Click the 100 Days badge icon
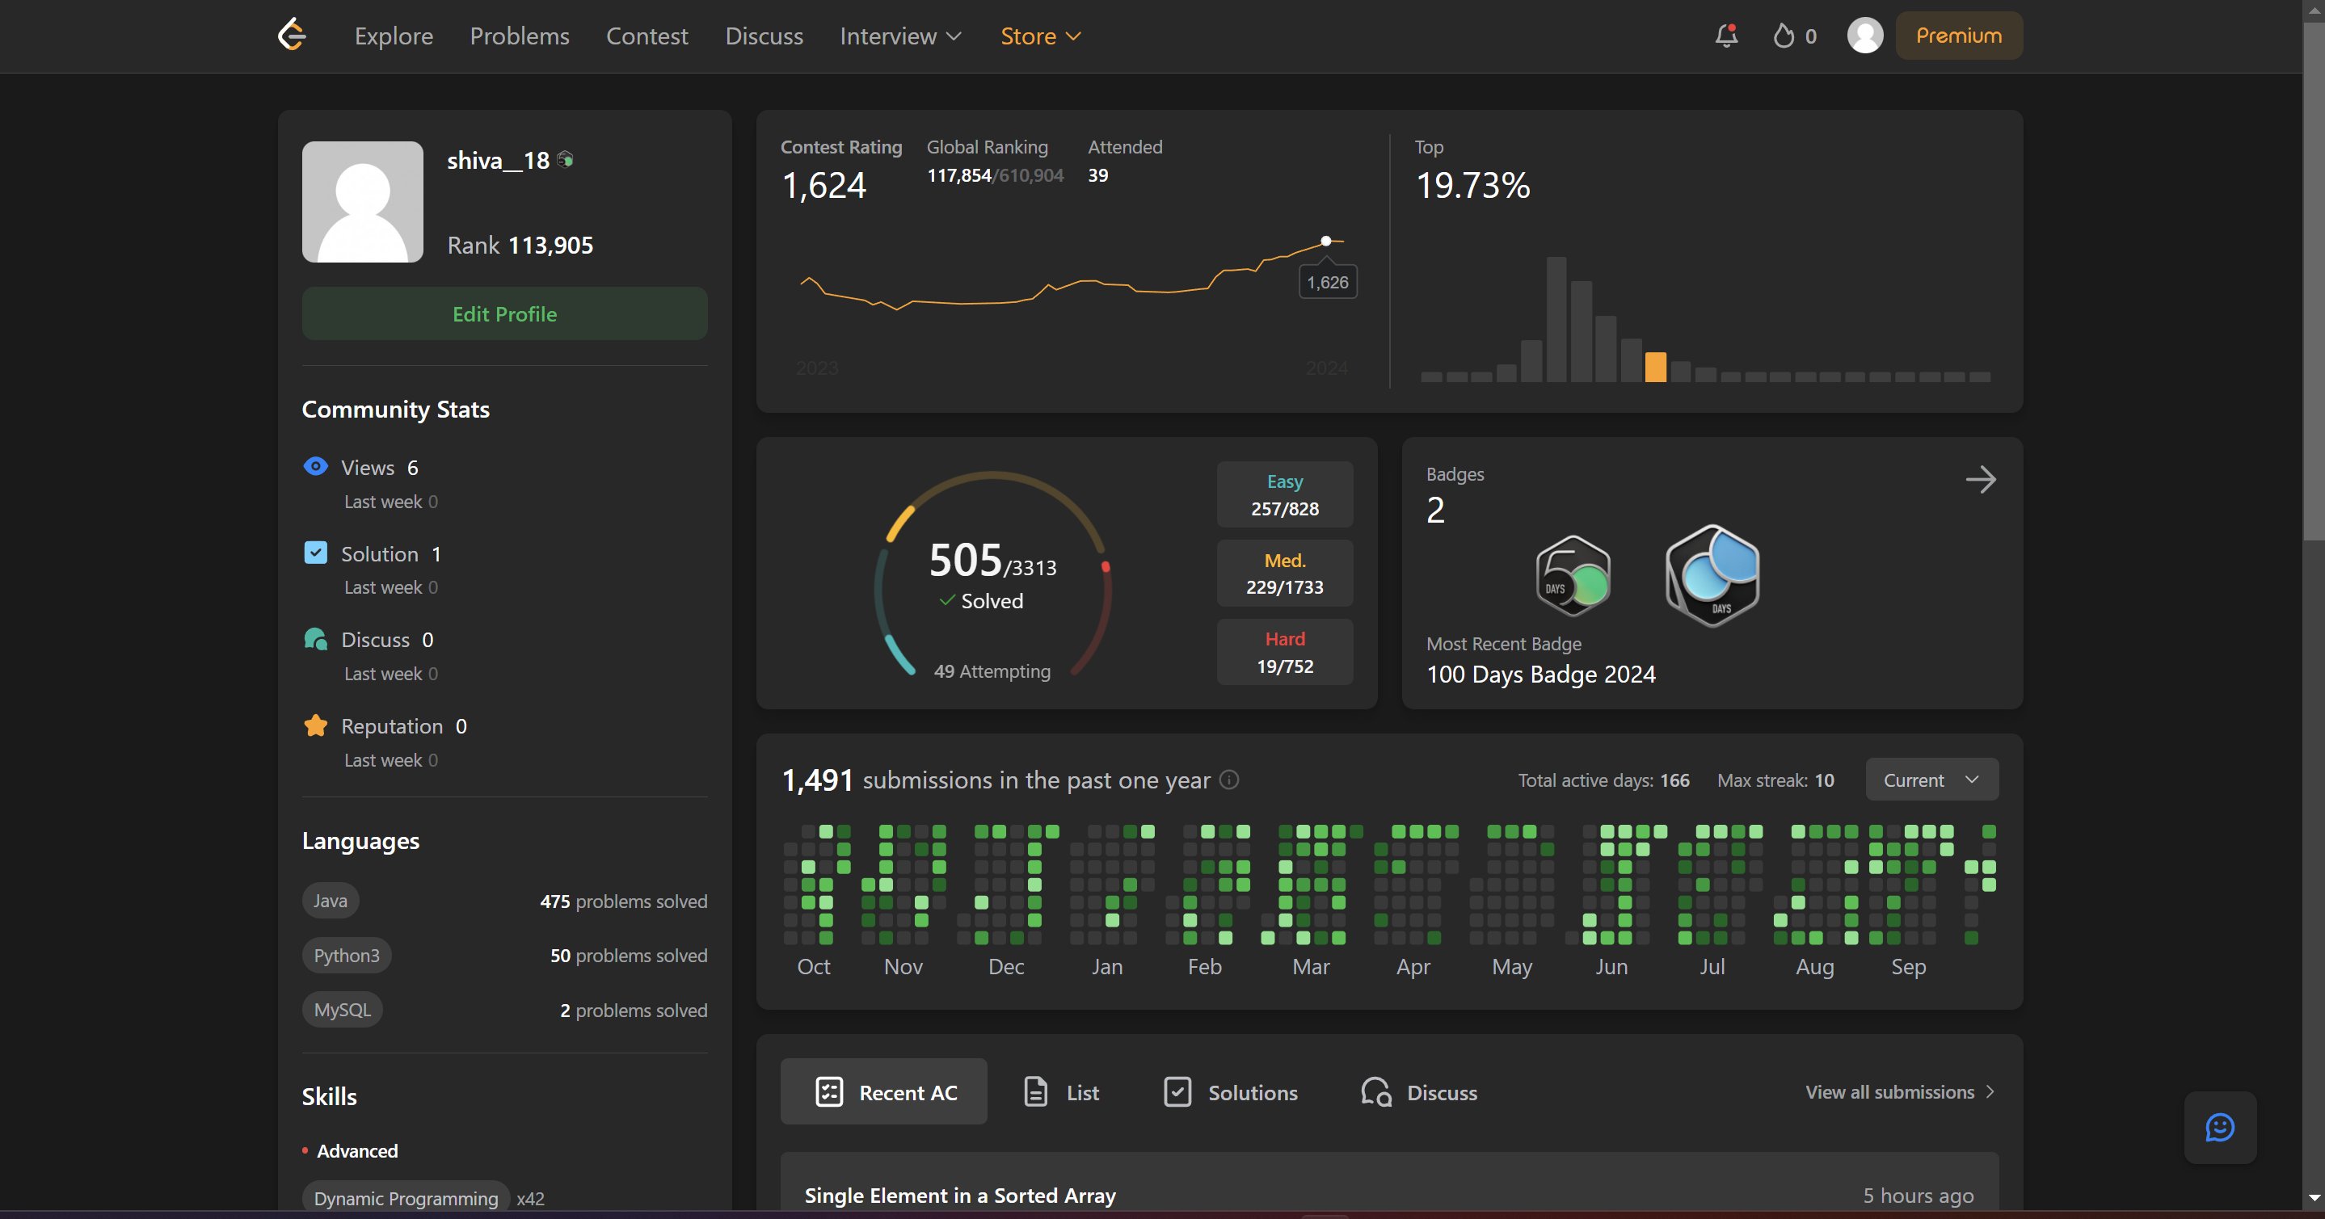The height and width of the screenshot is (1219, 2325). click(1712, 576)
